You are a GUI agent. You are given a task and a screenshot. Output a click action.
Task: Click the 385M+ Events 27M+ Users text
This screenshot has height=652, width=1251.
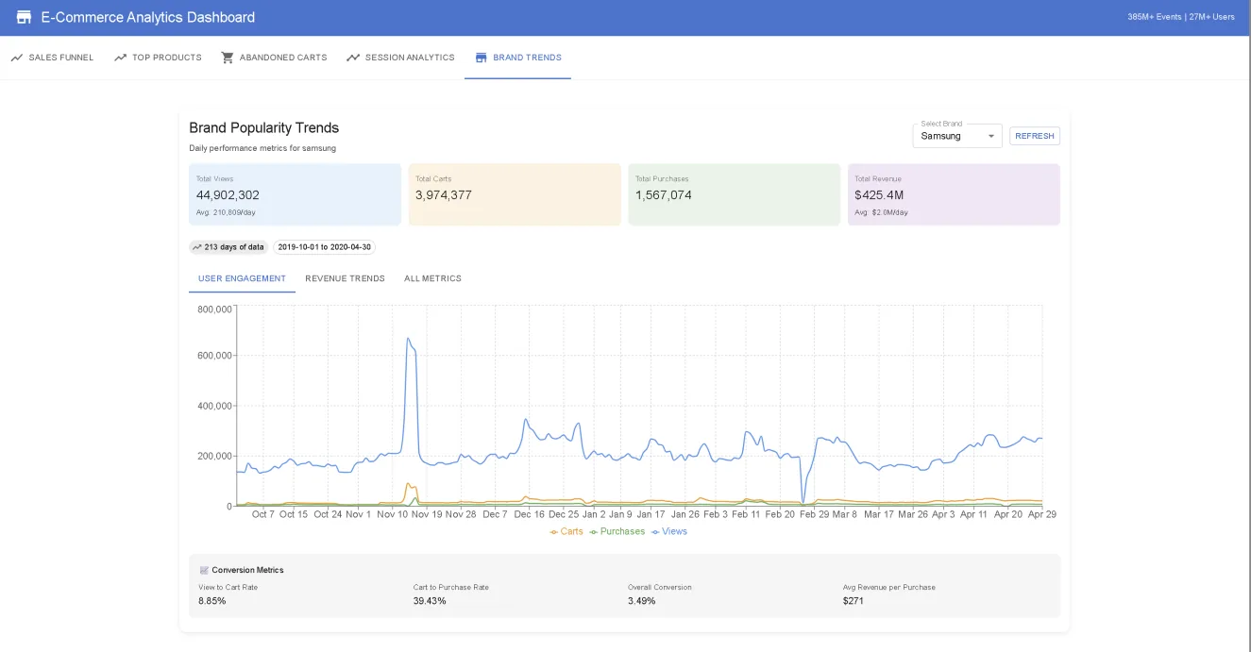1180,17
